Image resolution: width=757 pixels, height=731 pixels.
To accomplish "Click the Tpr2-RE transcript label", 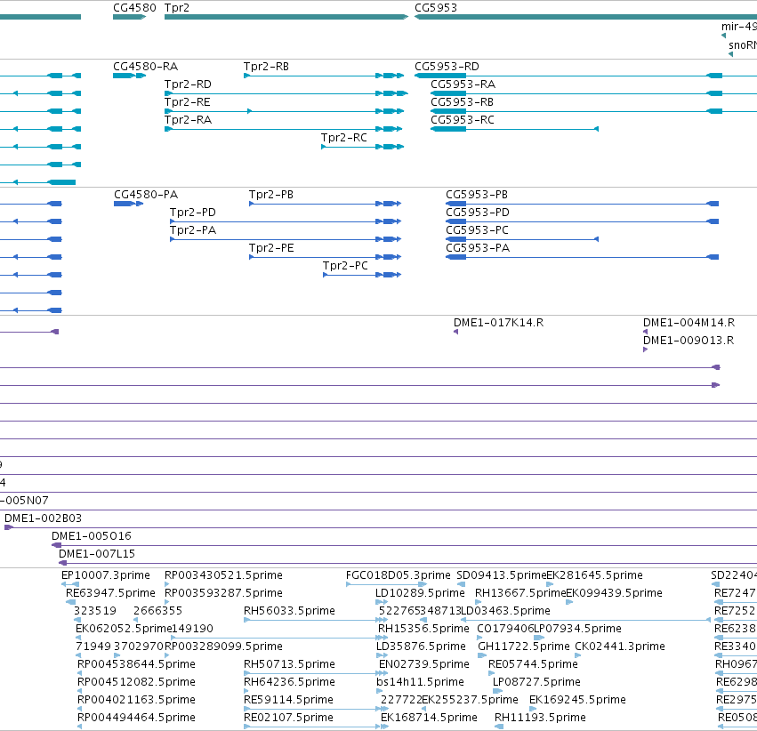I will click(x=188, y=102).
